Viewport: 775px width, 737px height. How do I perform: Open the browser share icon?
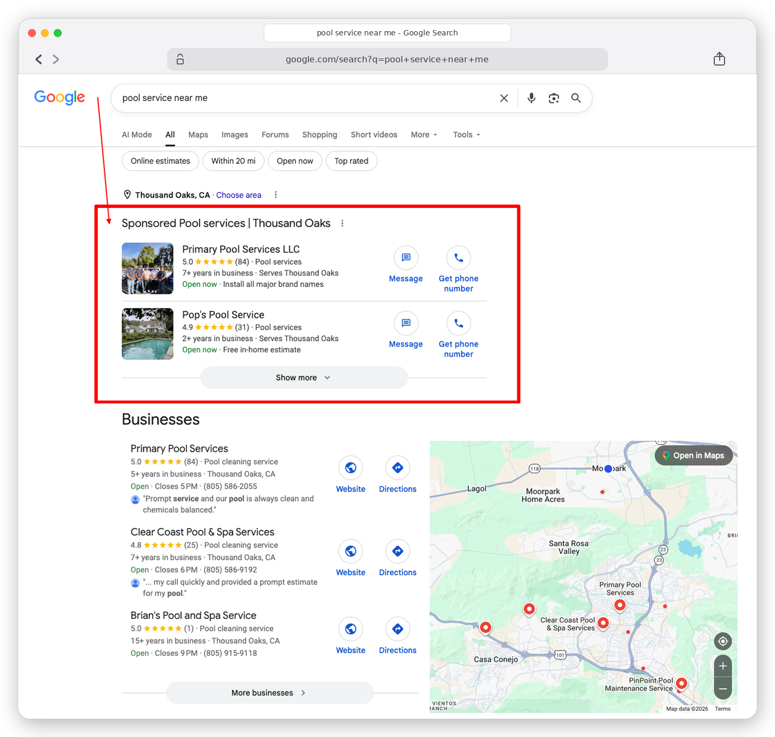(x=719, y=59)
